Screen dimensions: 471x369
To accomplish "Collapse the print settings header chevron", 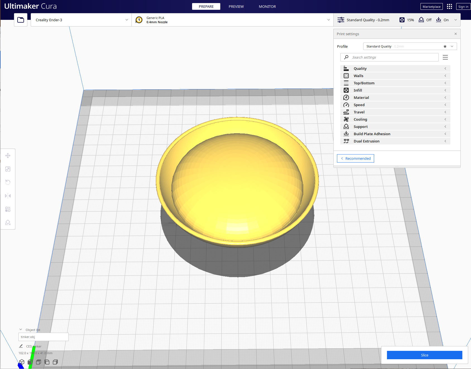I will tap(456, 20).
